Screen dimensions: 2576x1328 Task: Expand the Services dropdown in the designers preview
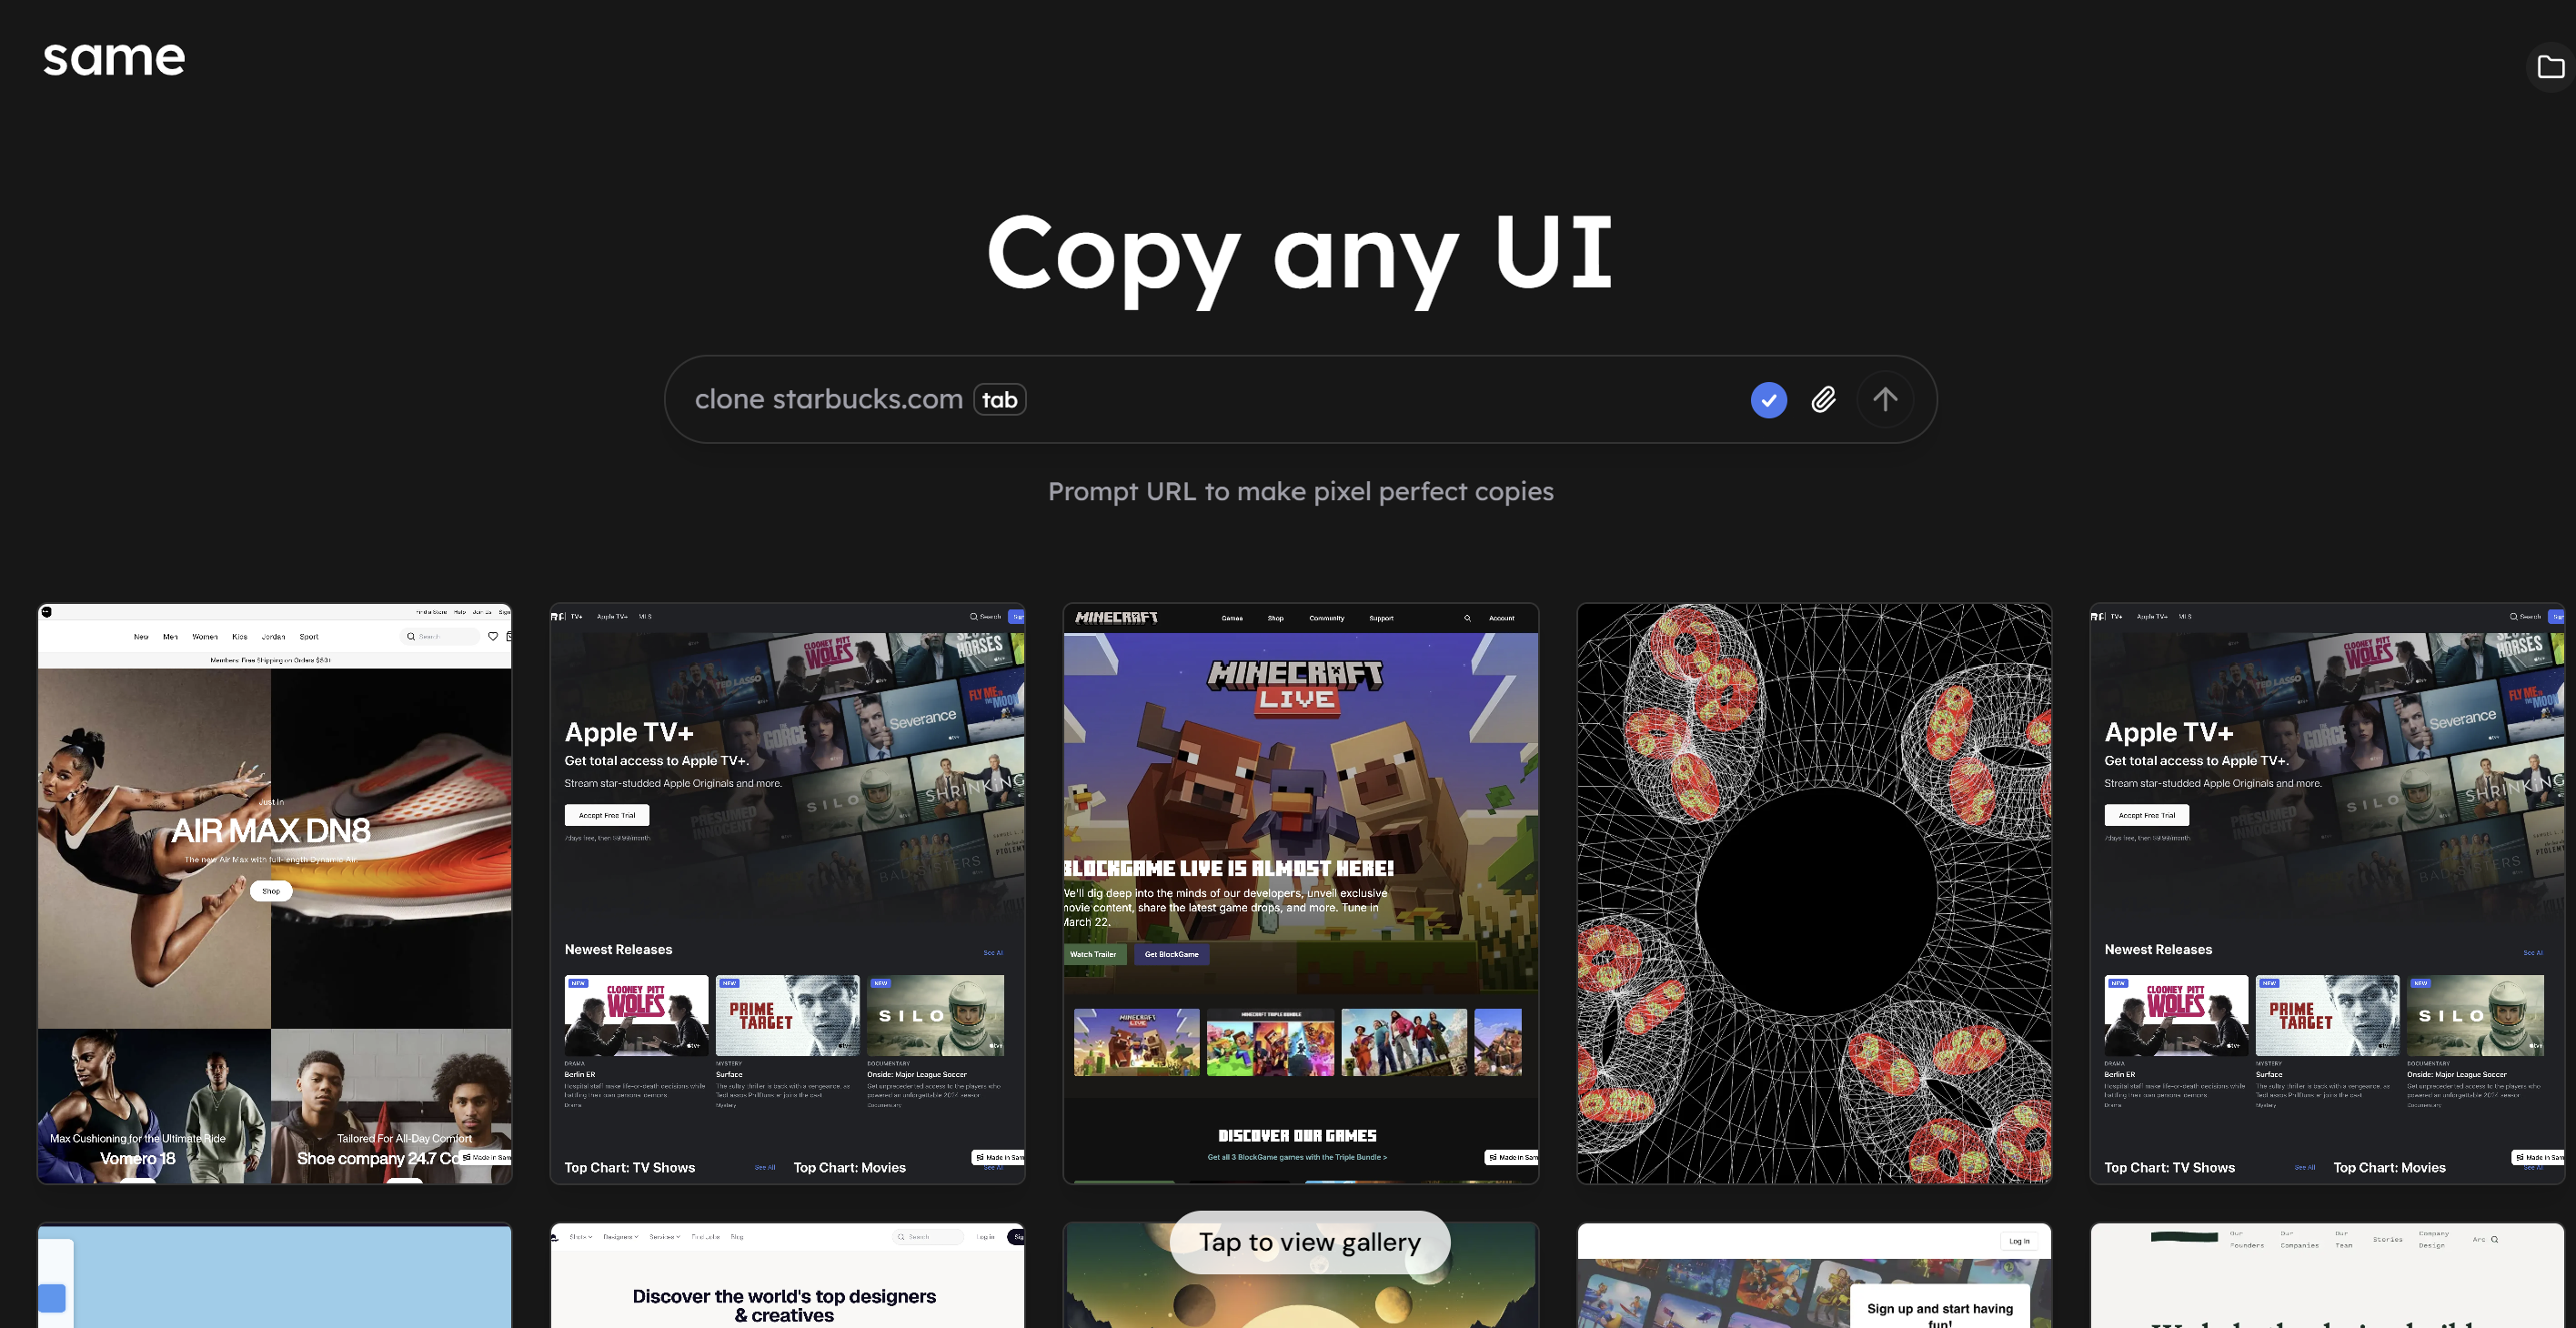coord(665,1237)
